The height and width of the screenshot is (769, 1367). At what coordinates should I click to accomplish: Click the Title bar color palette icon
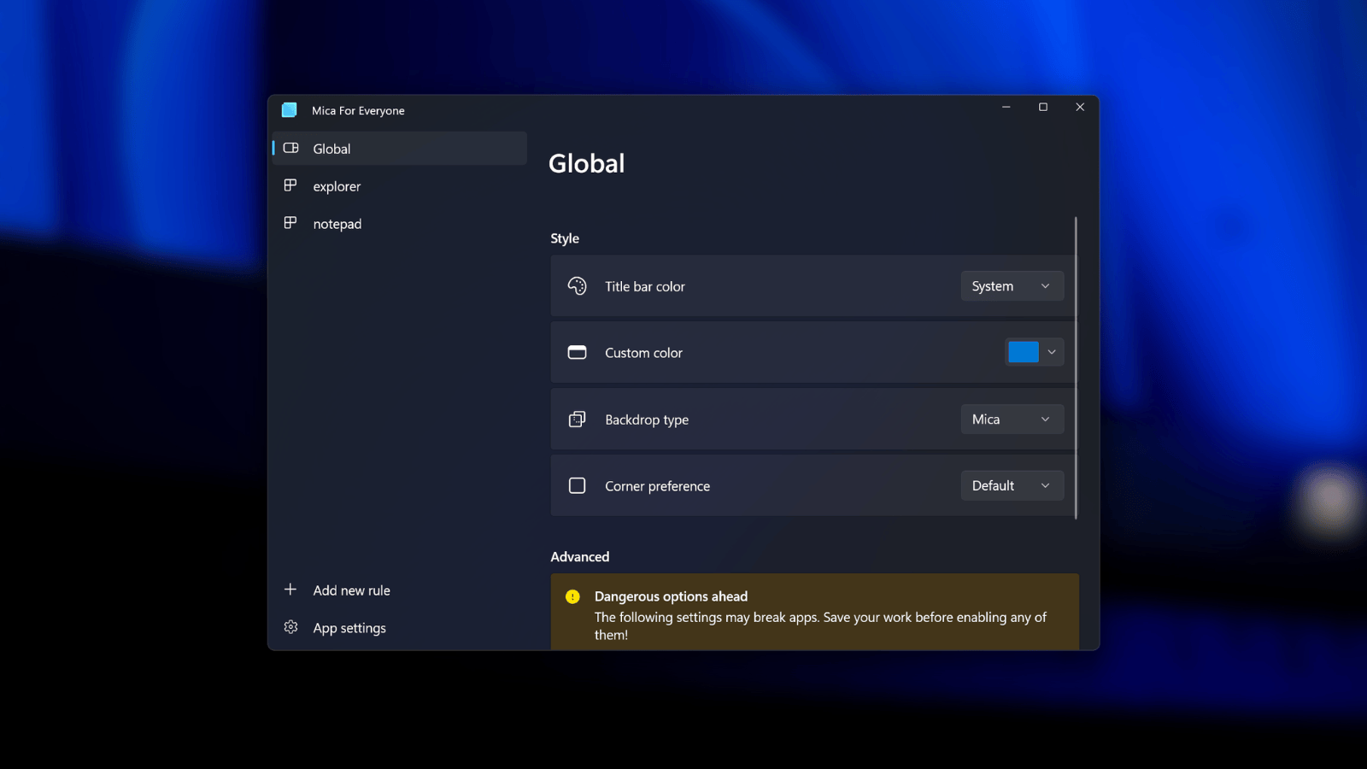(x=578, y=286)
